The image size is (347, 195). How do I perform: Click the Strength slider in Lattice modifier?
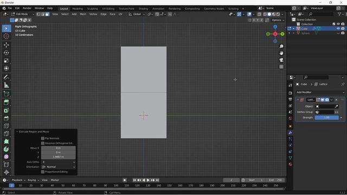pos(326,118)
